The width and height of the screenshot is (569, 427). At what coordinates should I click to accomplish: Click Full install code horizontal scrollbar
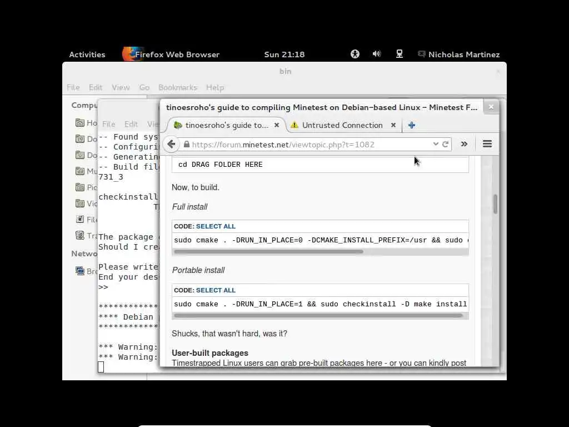click(268, 252)
